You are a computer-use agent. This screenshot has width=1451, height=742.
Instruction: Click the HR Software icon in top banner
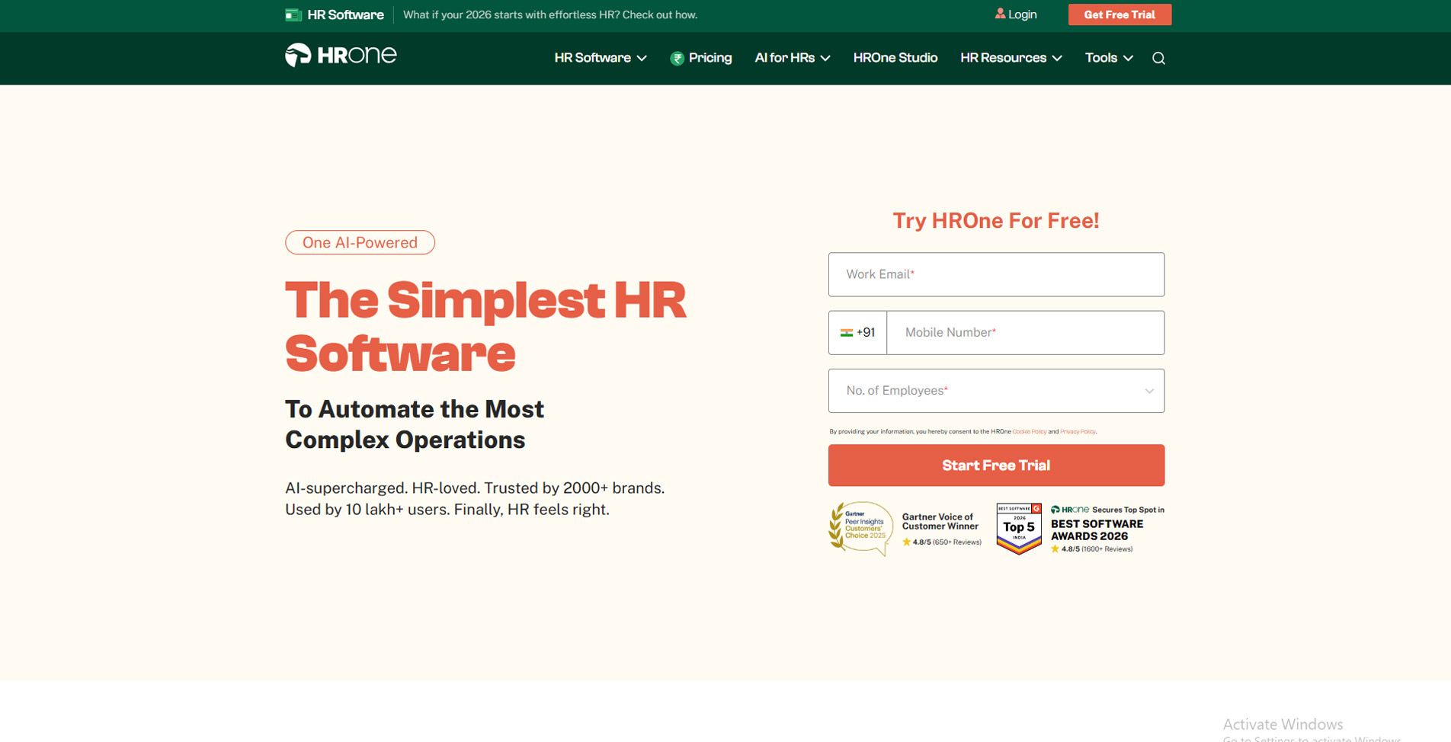click(x=293, y=14)
